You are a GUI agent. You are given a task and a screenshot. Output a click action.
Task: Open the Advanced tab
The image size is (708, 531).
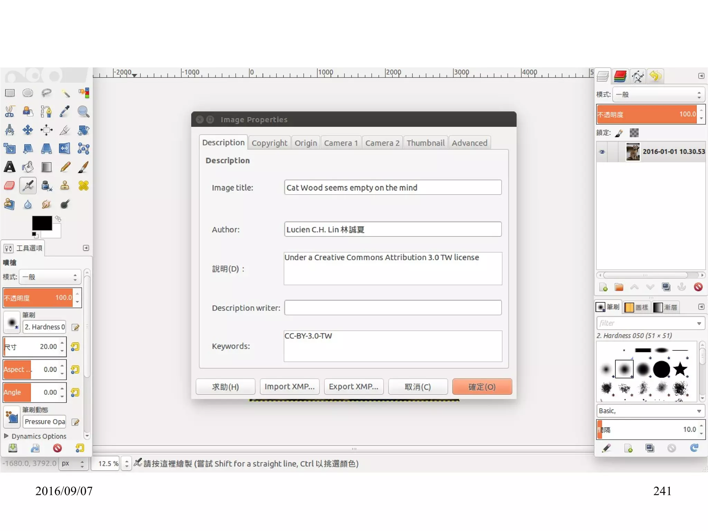click(469, 143)
